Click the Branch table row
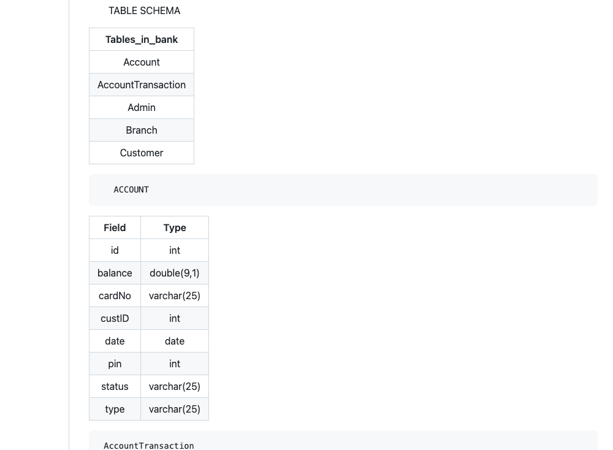Image resolution: width=613 pixels, height=450 pixels. [142, 130]
